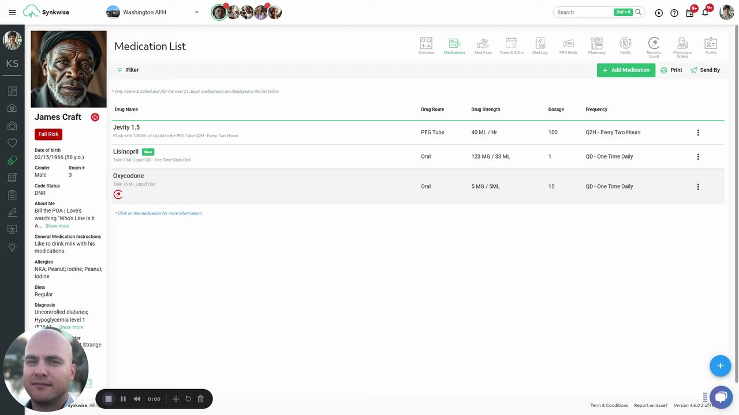Open the hamburger main menu
Viewport: 739px width, 415px height.
tap(12, 12)
